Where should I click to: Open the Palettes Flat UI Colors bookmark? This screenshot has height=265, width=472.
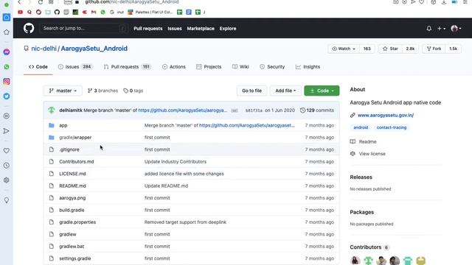coord(150,12)
